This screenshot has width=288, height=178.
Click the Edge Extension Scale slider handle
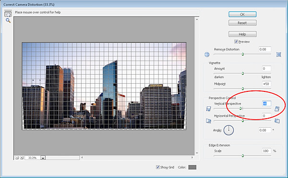242,156
